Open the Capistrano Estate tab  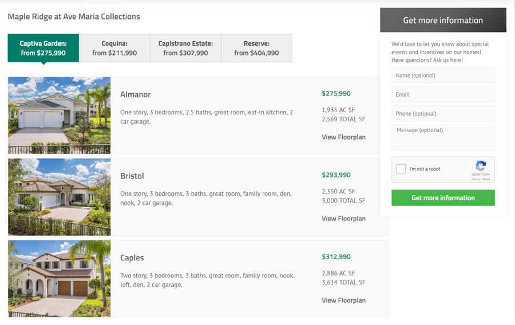[x=185, y=48]
